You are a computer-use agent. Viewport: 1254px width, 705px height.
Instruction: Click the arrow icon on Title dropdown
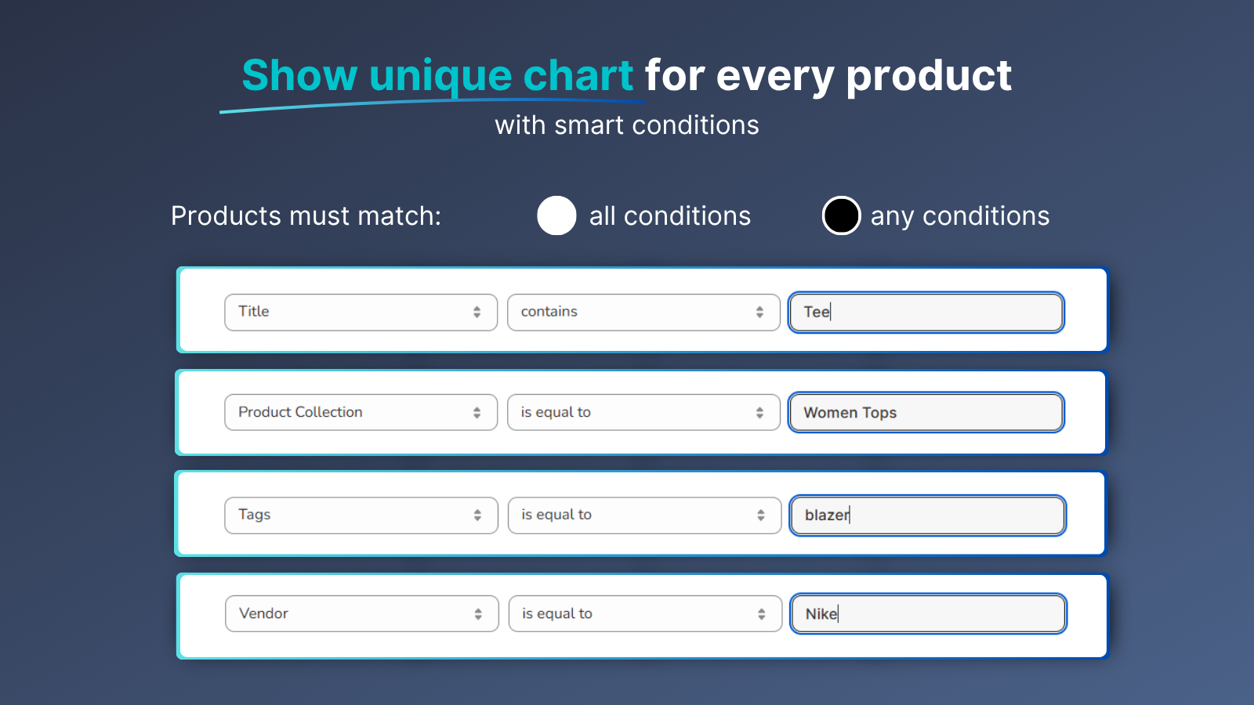[477, 312]
